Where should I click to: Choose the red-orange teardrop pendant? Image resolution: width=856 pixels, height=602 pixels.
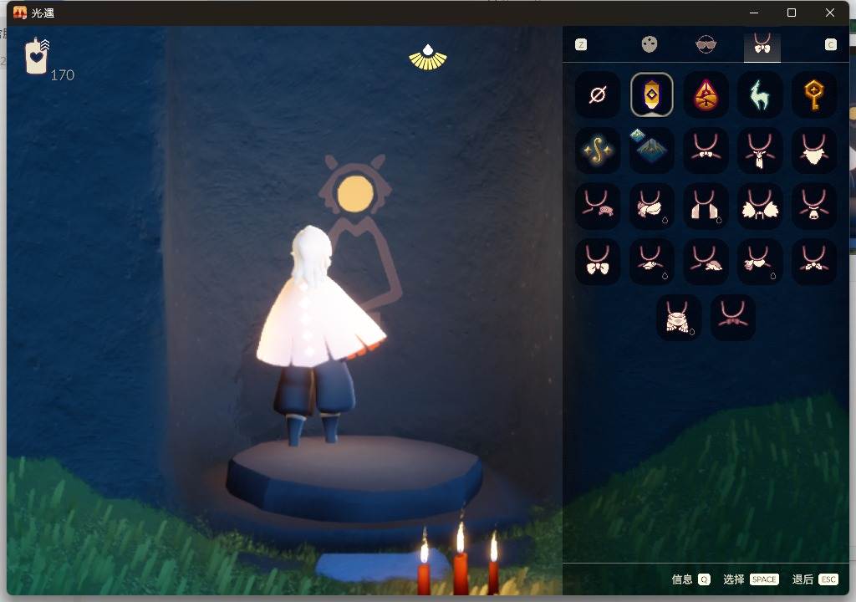(706, 95)
